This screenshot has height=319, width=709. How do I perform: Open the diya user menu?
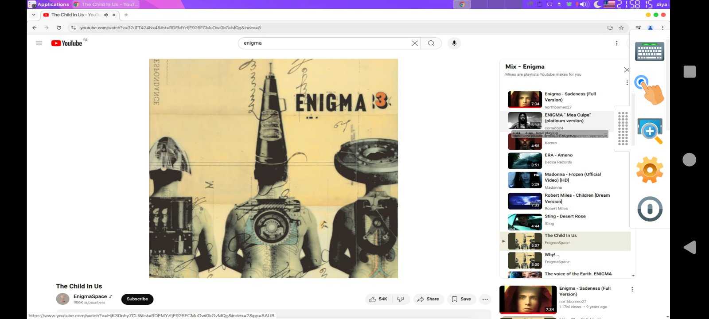[x=662, y=4]
